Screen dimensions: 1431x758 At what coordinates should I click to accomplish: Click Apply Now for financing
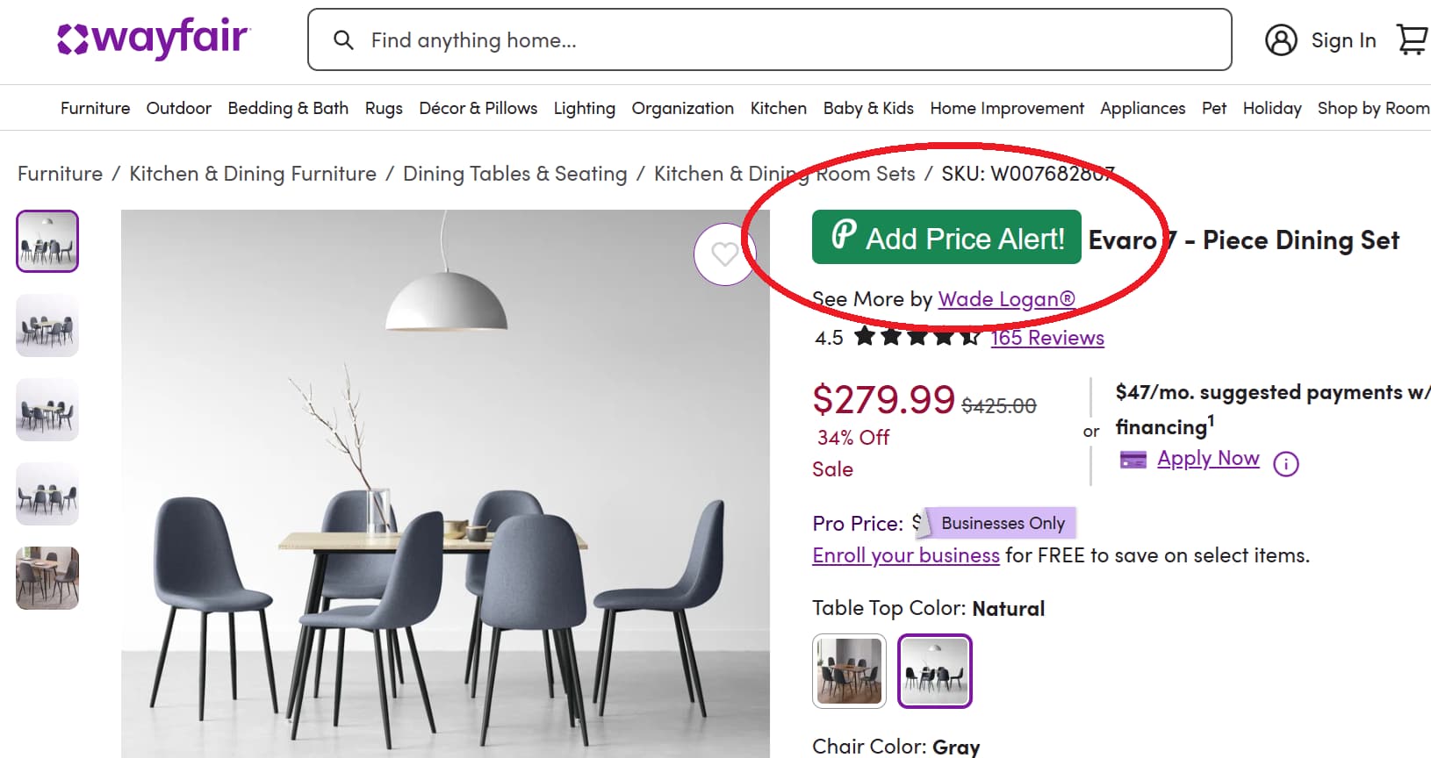1208,458
